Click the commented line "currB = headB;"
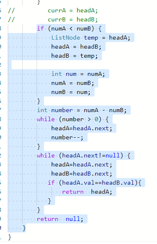157x244 pixels. click(x=73, y=20)
